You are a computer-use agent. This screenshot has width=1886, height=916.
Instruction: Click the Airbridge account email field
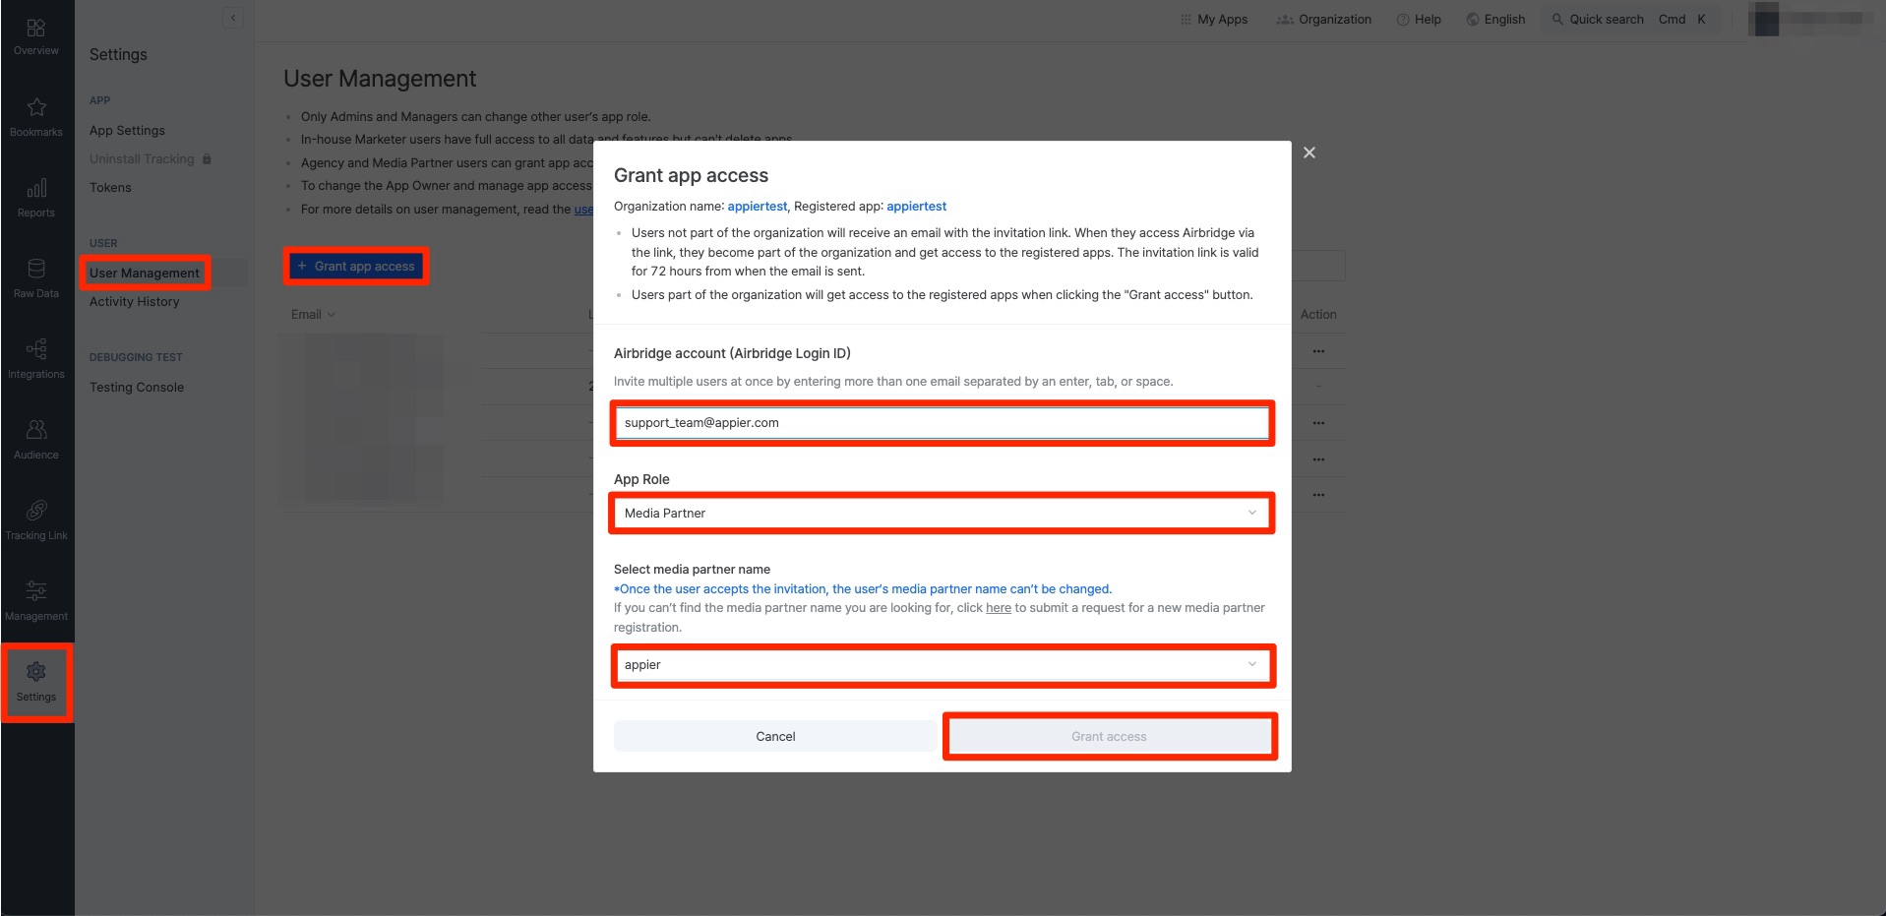[941, 423]
